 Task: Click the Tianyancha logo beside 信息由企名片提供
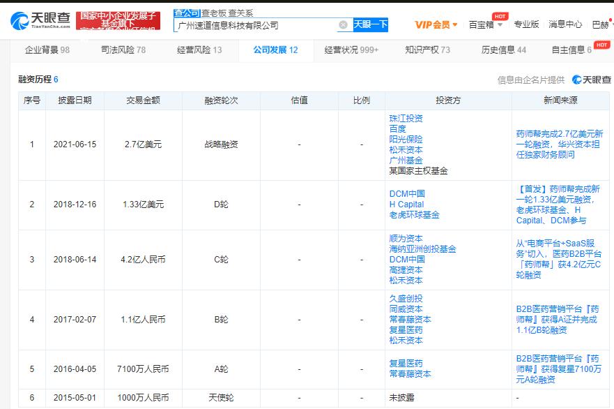pos(591,80)
